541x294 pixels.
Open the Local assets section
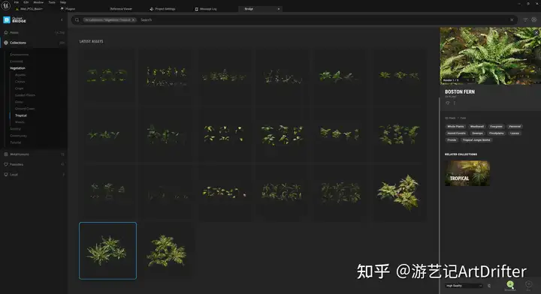34,175
